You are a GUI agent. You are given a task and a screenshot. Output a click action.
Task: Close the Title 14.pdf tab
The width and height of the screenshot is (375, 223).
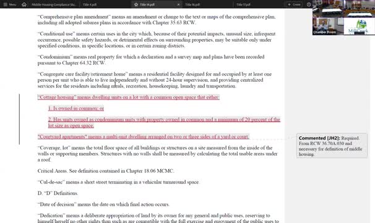(178, 4)
